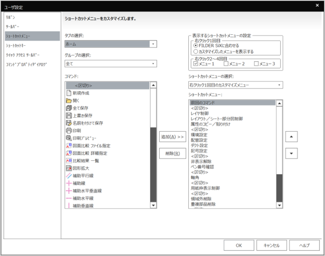Click the キャンセル button

coord(271,245)
